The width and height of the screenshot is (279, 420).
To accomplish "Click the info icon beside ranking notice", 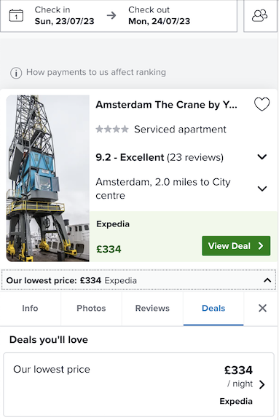I will point(16,73).
